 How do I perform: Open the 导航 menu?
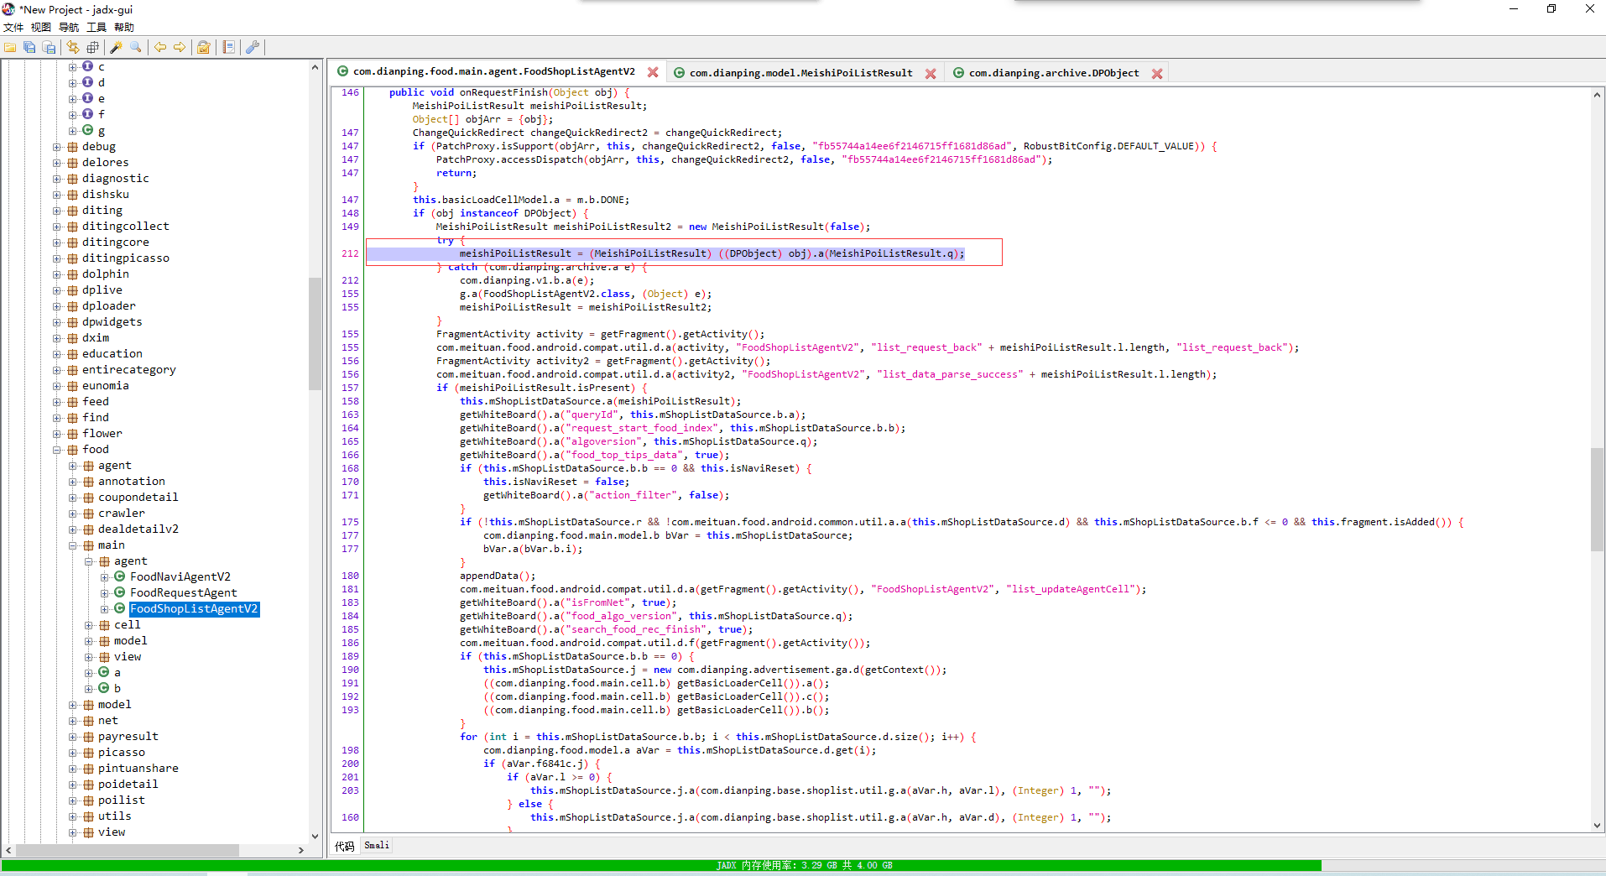coord(69,28)
